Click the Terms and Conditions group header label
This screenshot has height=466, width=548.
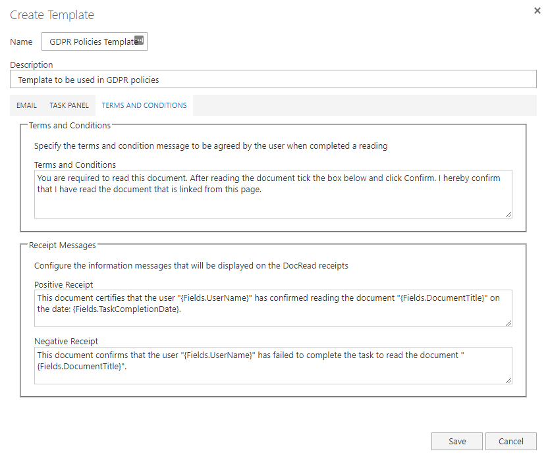[x=70, y=125]
